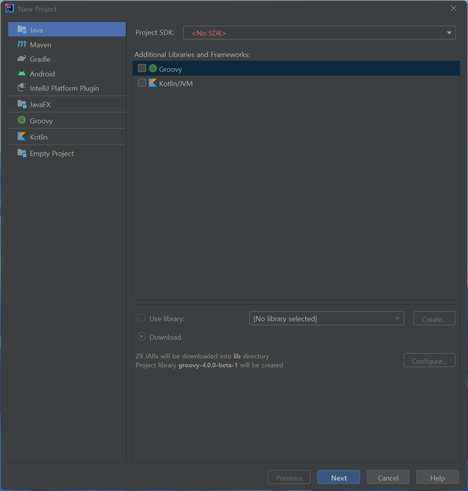
Task: Select the Gradle elephant icon
Action: pos(22,59)
